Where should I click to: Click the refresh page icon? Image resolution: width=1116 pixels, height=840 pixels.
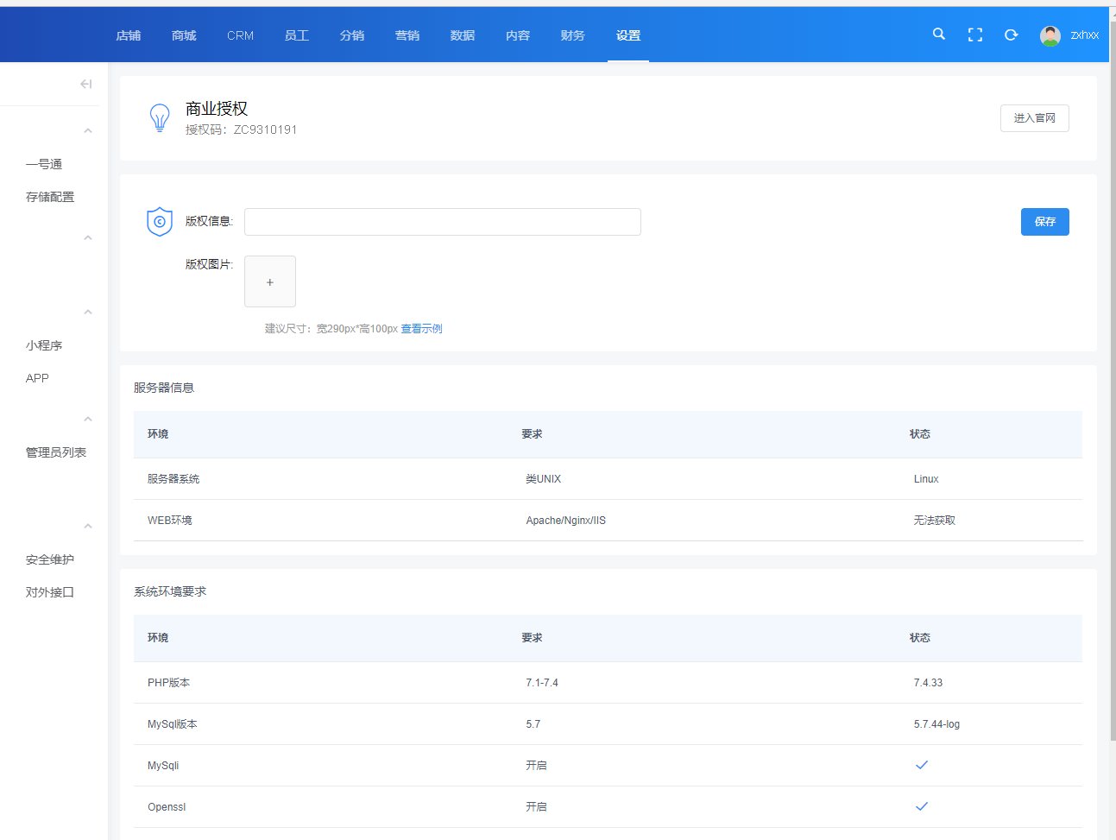(x=1012, y=35)
